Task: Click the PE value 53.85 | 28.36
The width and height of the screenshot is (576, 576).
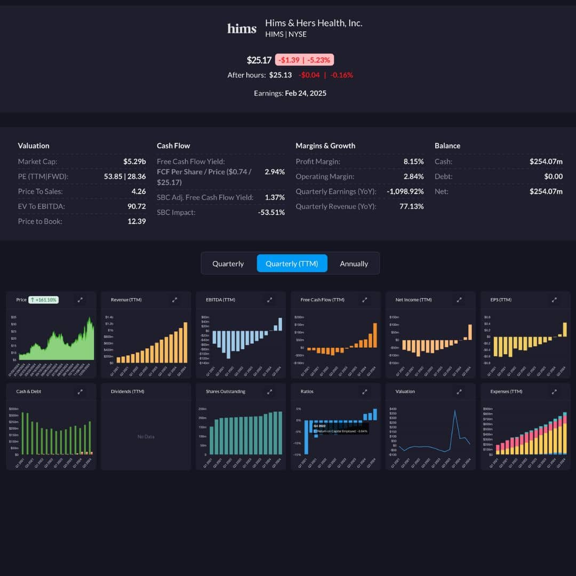Action: pyautogui.click(x=125, y=177)
